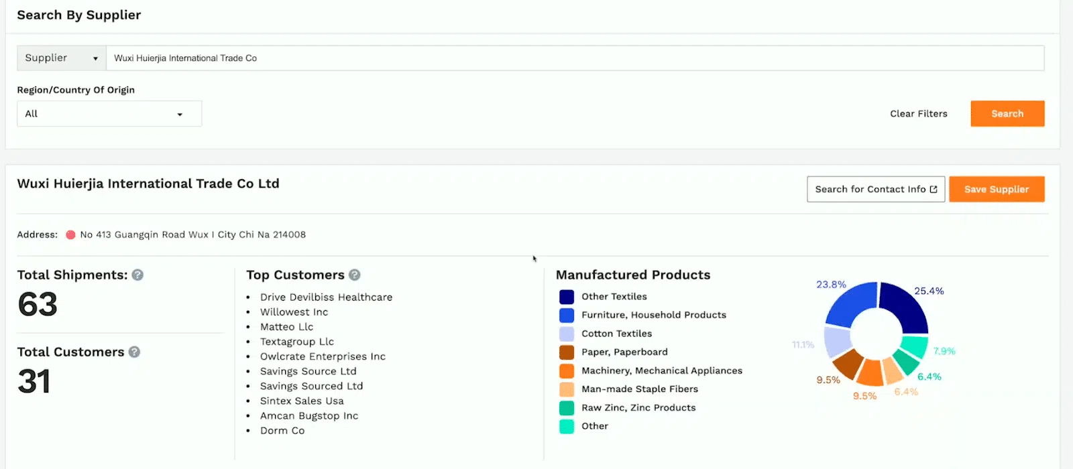Viewport: 1073px width, 469px height.
Task: Select the Cotton Textiles legend swatch
Action: coord(567,334)
